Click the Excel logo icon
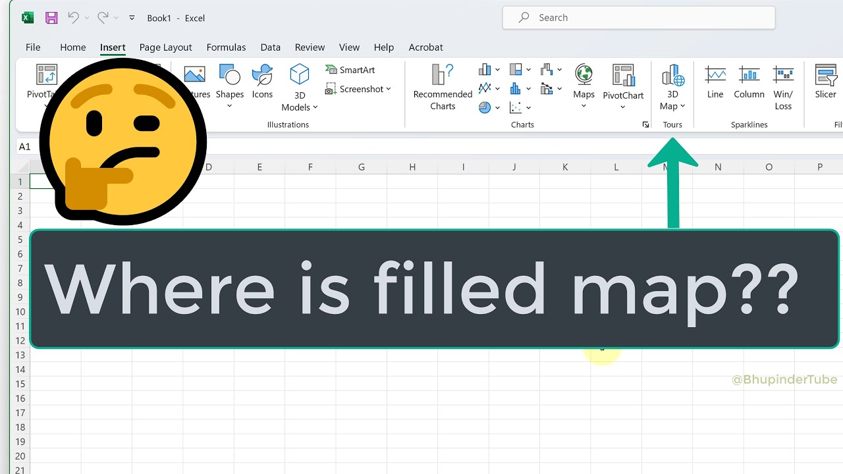The image size is (843, 474). click(x=28, y=18)
